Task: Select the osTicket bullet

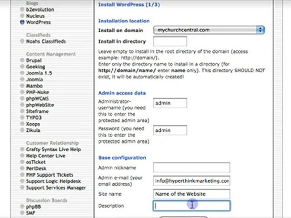Action: point(22,162)
